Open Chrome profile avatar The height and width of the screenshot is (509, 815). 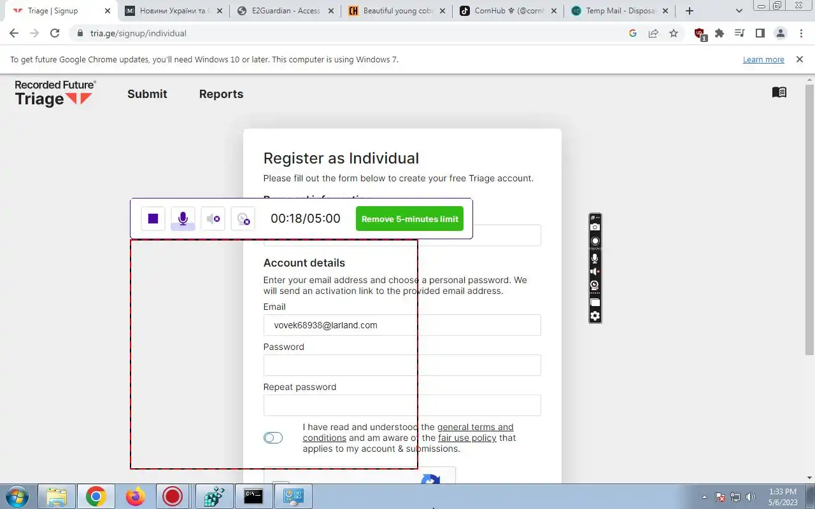coord(780,33)
